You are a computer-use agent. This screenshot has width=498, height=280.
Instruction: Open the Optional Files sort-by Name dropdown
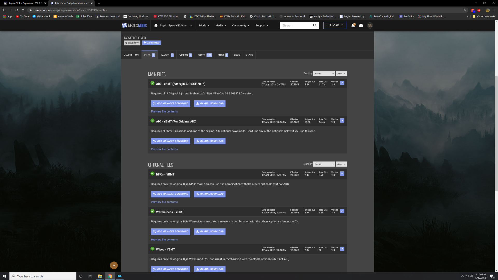[324, 164]
